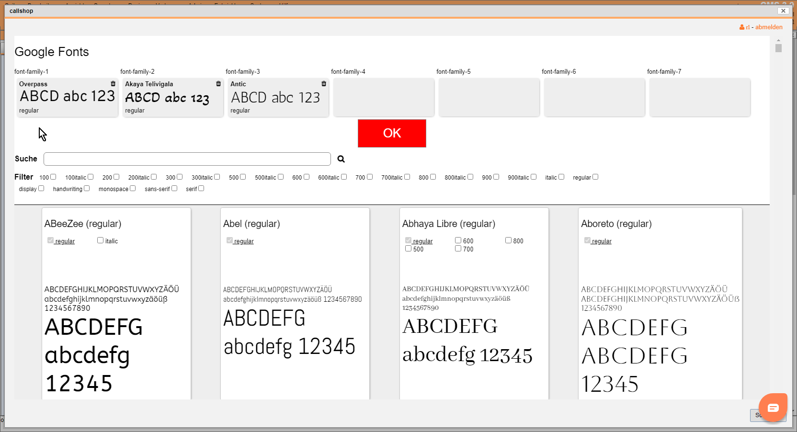This screenshot has width=797, height=432.
Task: Click the user icon beside abmelden
Action: point(742,27)
